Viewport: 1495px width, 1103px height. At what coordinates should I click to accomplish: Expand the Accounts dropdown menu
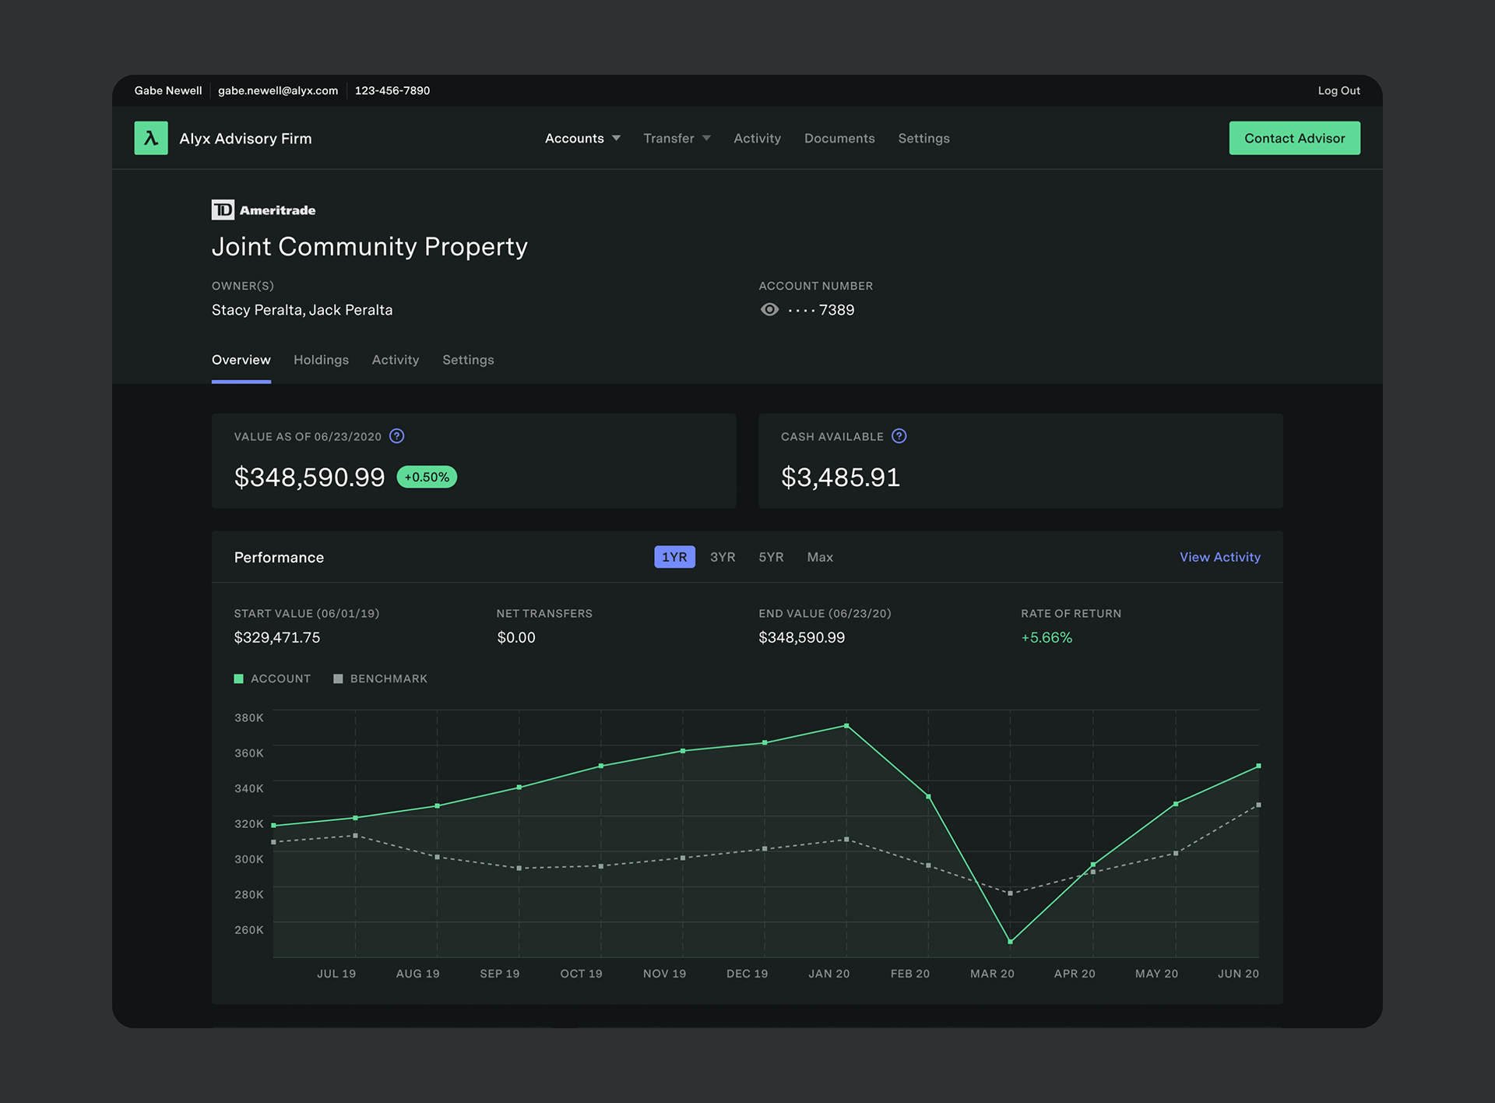582,138
